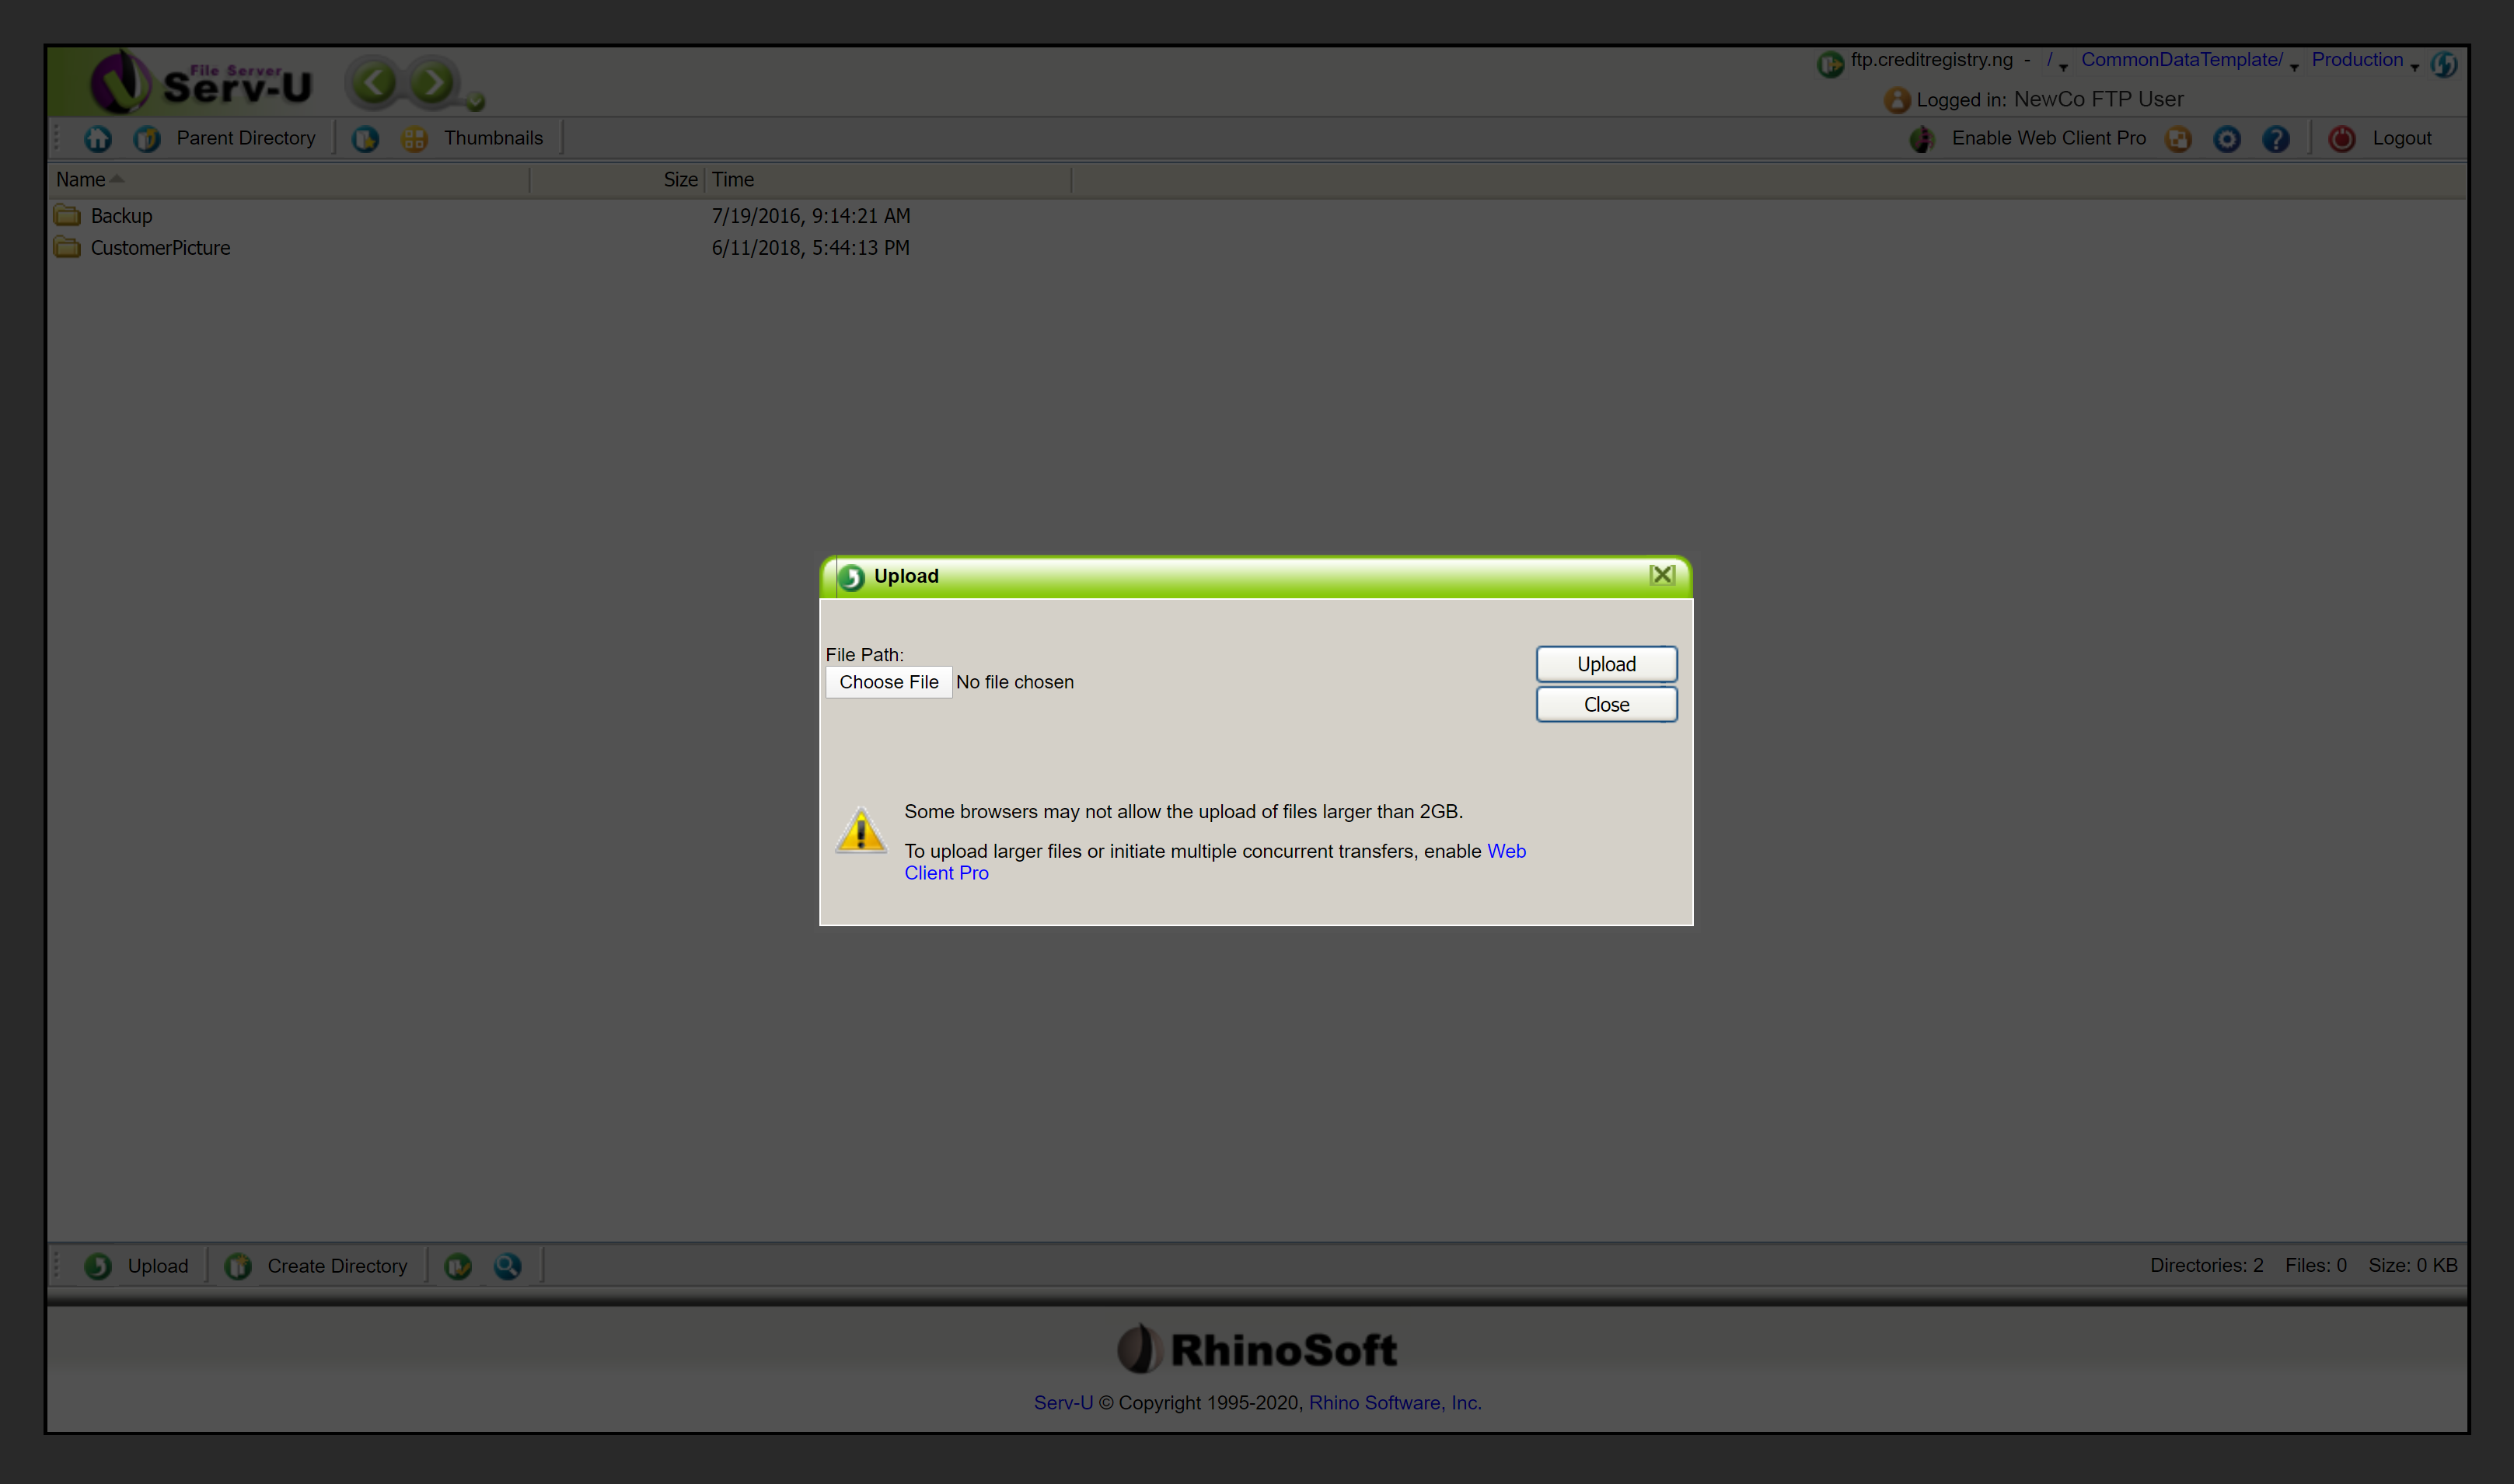Open the blue help question icon
The width and height of the screenshot is (2514, 1484).
coord(2276,139)
